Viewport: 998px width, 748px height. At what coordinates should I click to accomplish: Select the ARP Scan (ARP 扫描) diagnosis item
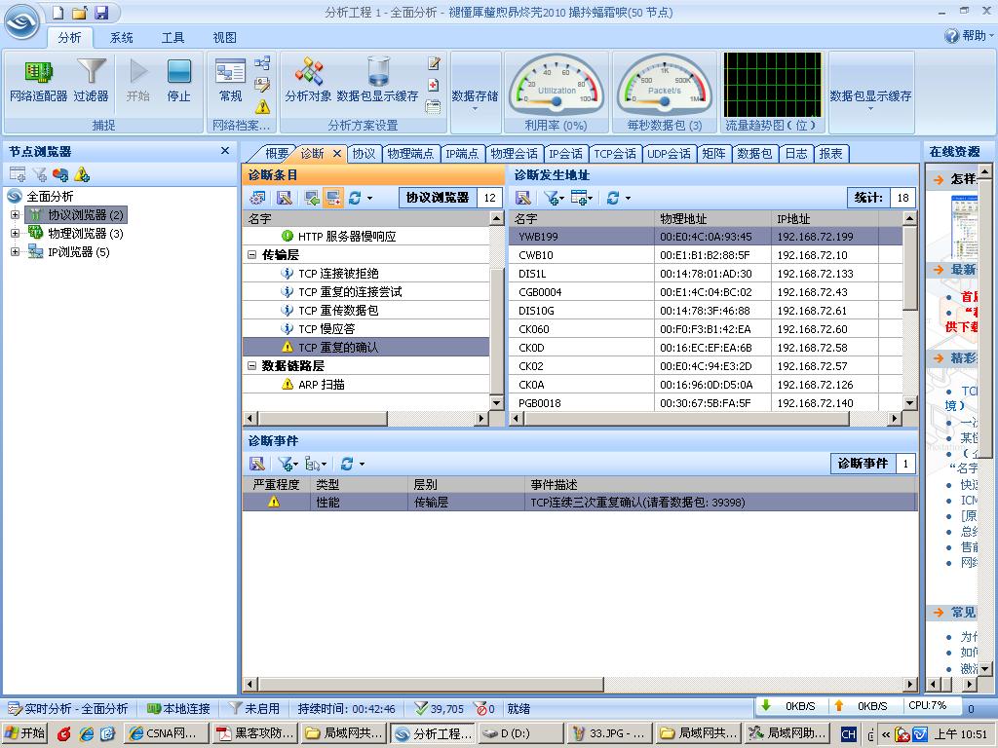(x=321, y=385)
